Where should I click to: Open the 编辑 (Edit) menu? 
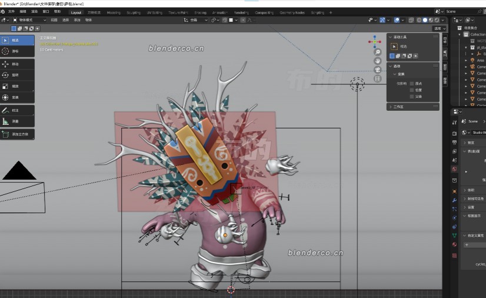click(x=23, y=11)
